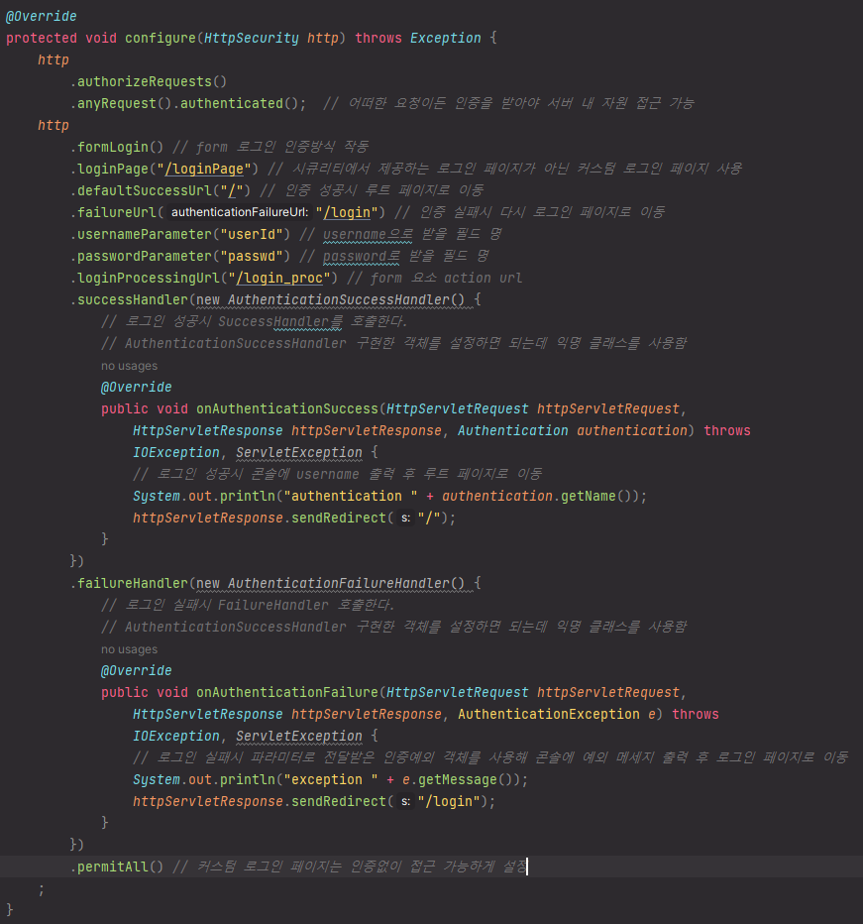Click the first ServletException in onAuthenticationSuccess signature
This screenshot has height=924, width=863.
298,452
